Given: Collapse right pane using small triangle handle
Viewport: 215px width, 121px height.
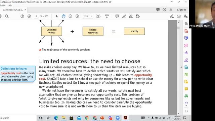Looking at the screenshot, I should point(181,67).
